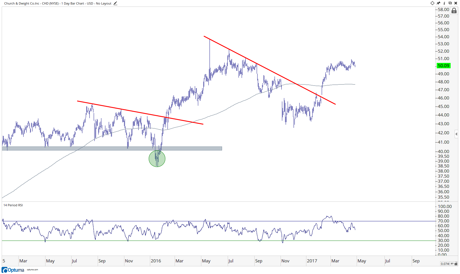Viewport: 460px width, 274px height.
Task: Click the 14 Period RSI label
Action: pos(13,205)
